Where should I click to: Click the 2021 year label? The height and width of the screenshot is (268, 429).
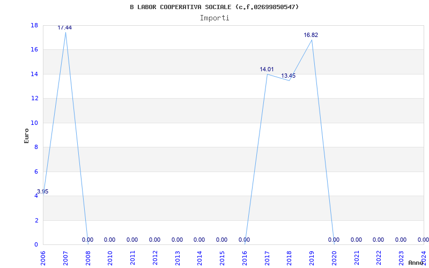[x=357, y=258]
